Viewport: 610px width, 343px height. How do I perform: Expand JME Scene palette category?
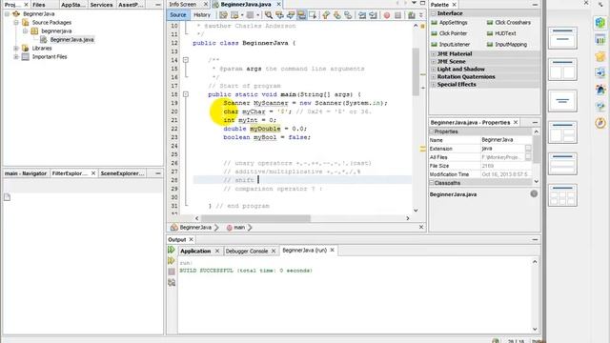pyautogui.click(x=434, y=61)
